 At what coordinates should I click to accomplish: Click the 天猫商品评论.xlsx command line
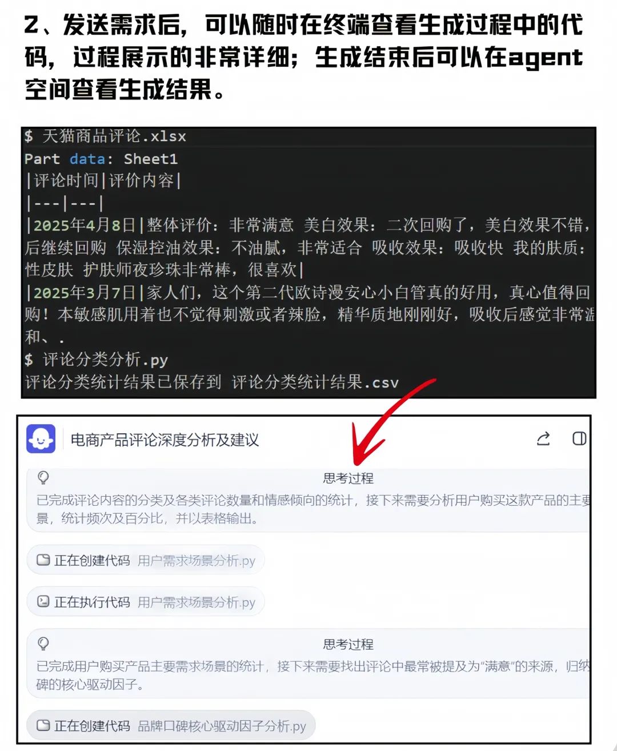(106, 136)
